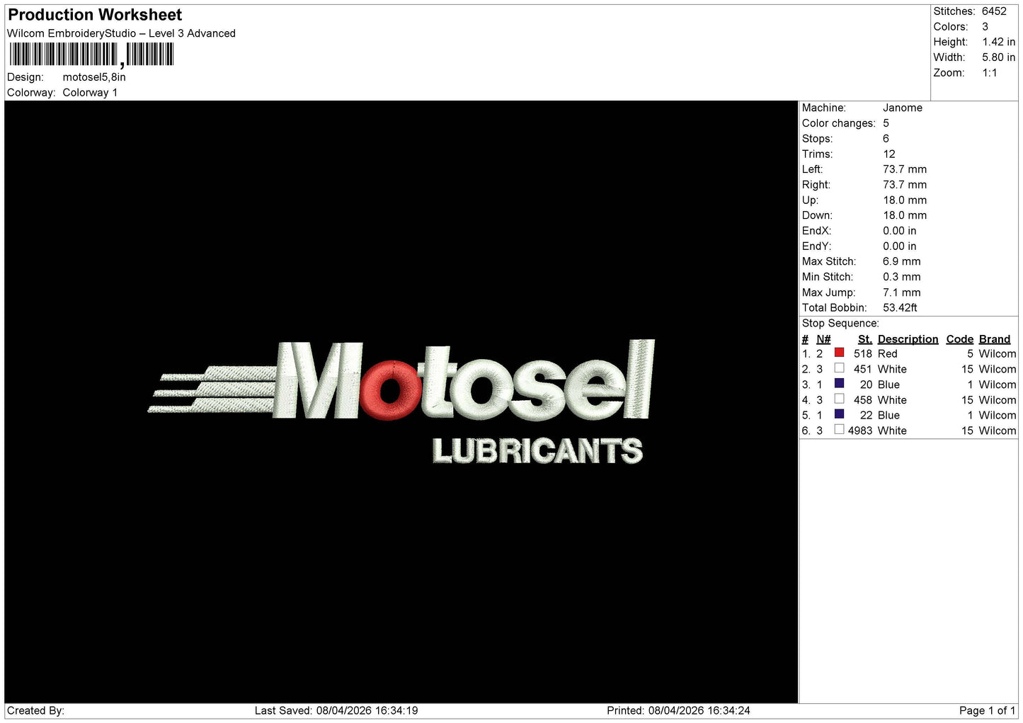Click the Motosel embroidery design preview
This screenshot has width=1023, height=723.
(x=401, y=402)
